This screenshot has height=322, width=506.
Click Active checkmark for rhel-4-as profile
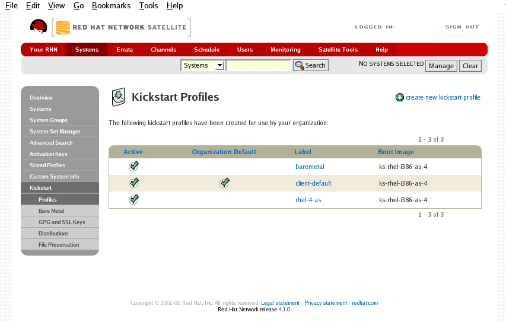point(133,200)
